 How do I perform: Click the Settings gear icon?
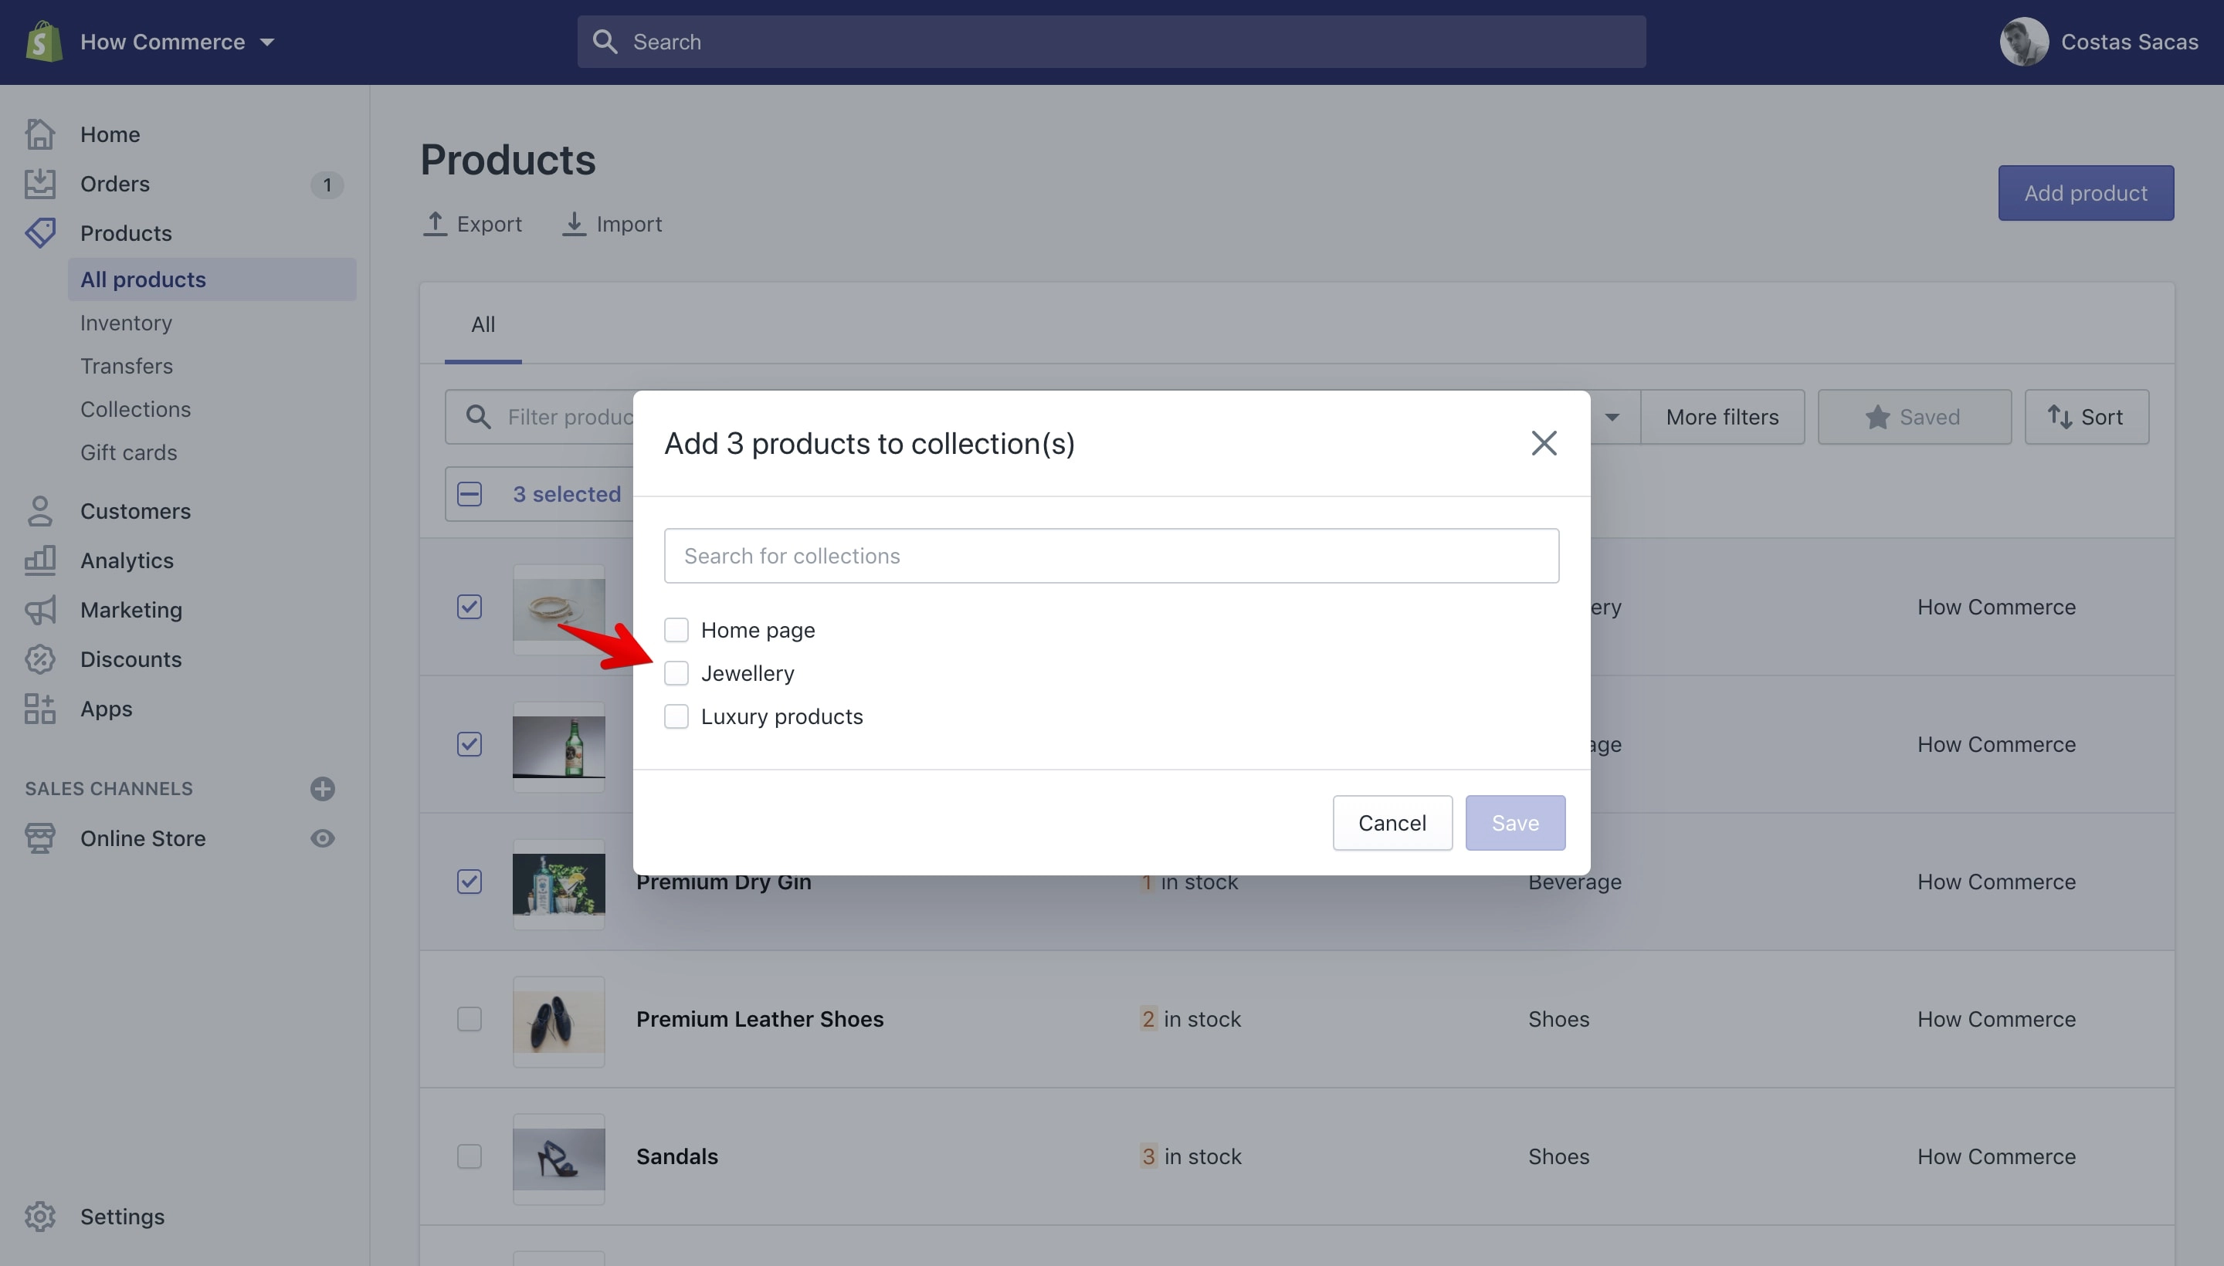(40, 1217)
